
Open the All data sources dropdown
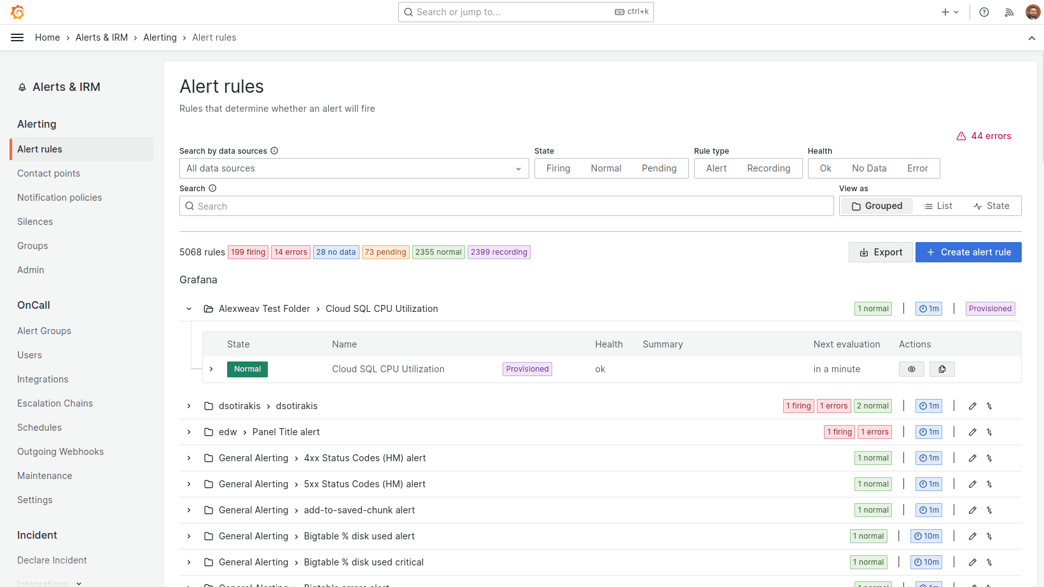pyautogui.click(x=354, y=168)
